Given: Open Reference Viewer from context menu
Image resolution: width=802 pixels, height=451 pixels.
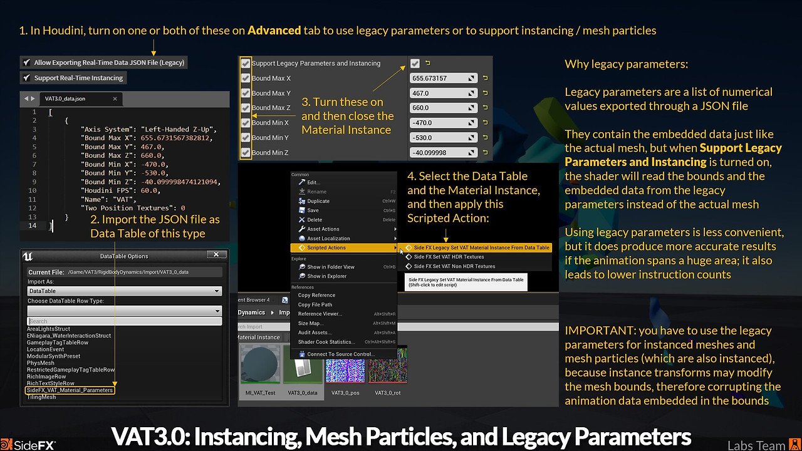Looking at the screenshot, I should [x=344, y=314].
